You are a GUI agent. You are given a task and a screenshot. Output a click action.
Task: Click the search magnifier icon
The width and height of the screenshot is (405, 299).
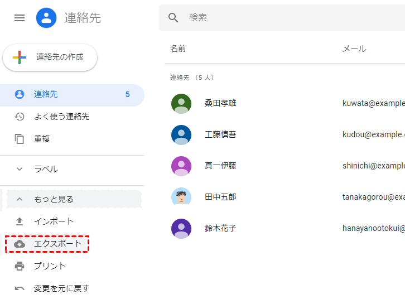click(173, 18)
